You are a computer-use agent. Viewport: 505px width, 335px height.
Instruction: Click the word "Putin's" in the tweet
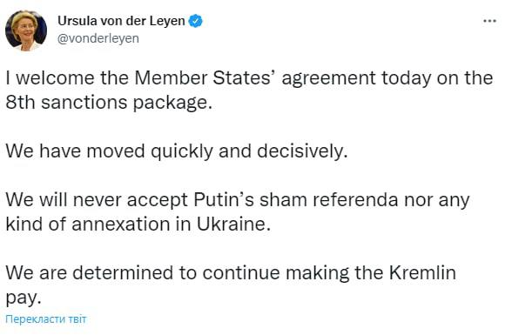(x=224, y=199)
